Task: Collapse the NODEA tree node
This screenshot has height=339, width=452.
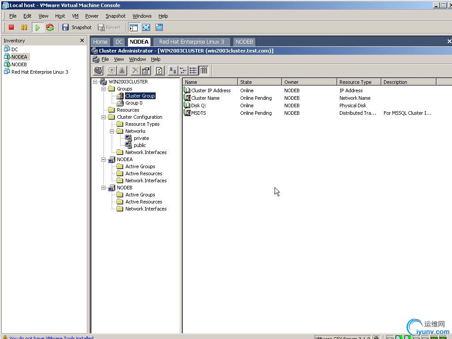Action: pyautogui.click(x=103, y=159)
